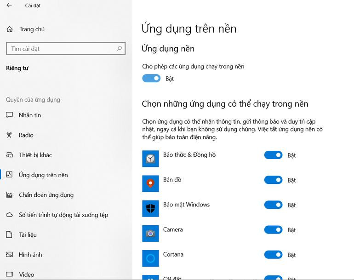The image size is (354, 280).
Task: Select Radio in the sidebar
Action: [x=26, y=135]
